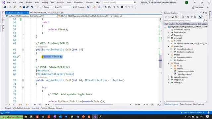Open the Controllers class navigation dropdown
Screen dimensions: 212x119
tap(84, 16)
